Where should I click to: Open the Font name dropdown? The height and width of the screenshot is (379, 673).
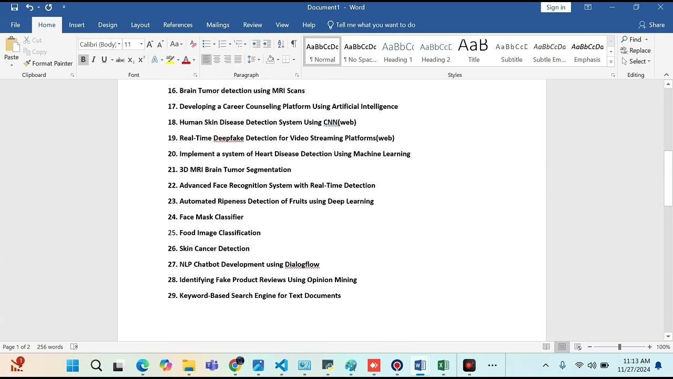119,44
